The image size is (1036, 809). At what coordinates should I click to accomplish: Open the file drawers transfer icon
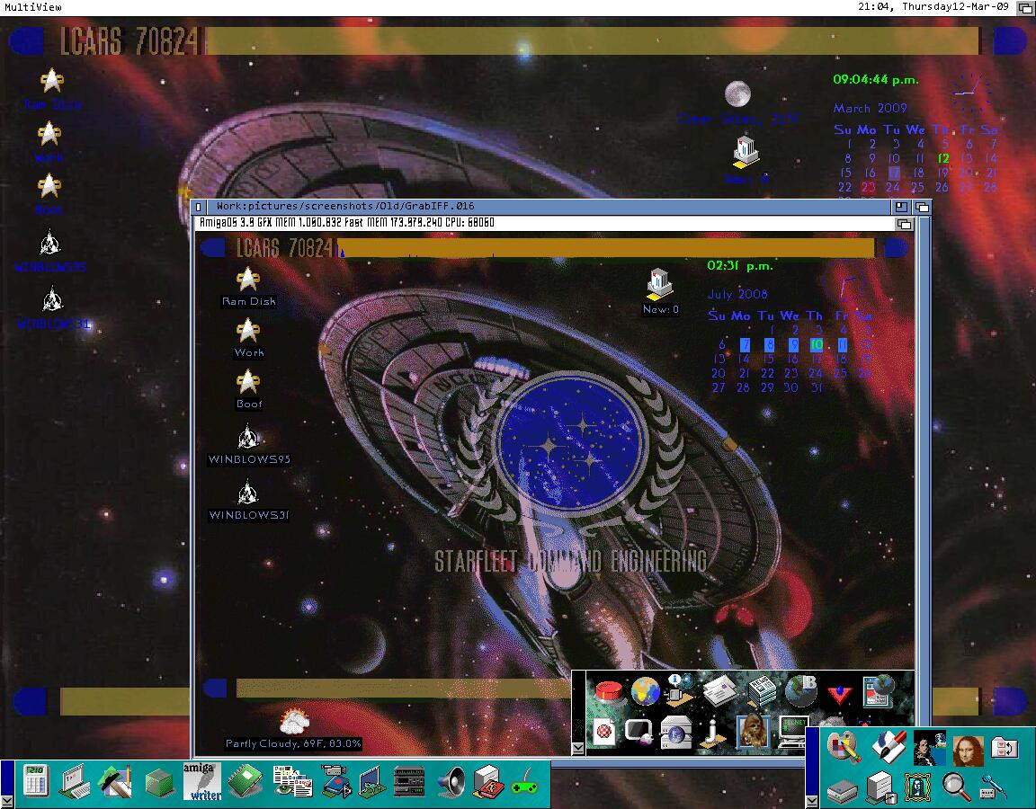(1005, 749)
